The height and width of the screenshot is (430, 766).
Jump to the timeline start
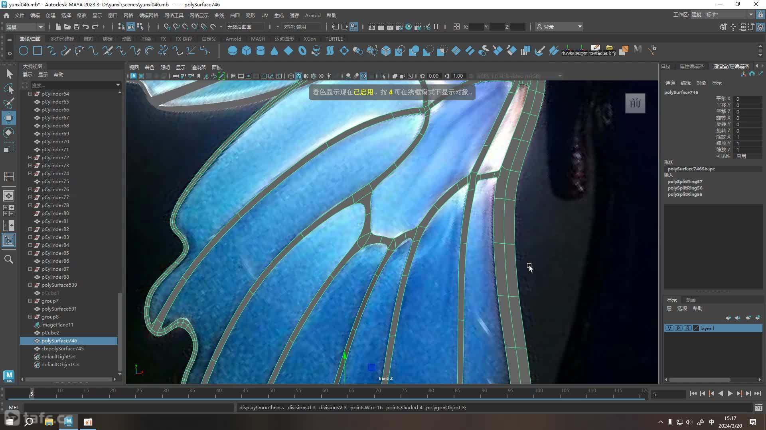click(x=693, y=394)
